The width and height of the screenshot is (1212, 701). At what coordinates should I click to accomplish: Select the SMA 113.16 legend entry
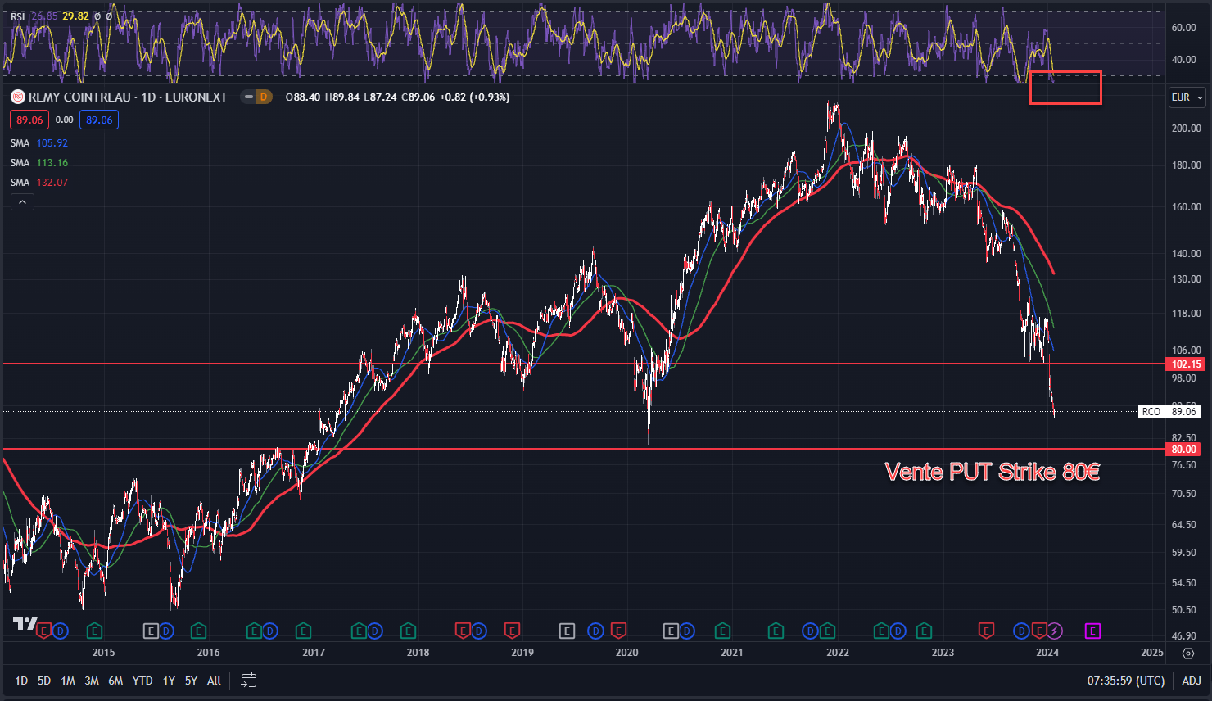(39, 162)
